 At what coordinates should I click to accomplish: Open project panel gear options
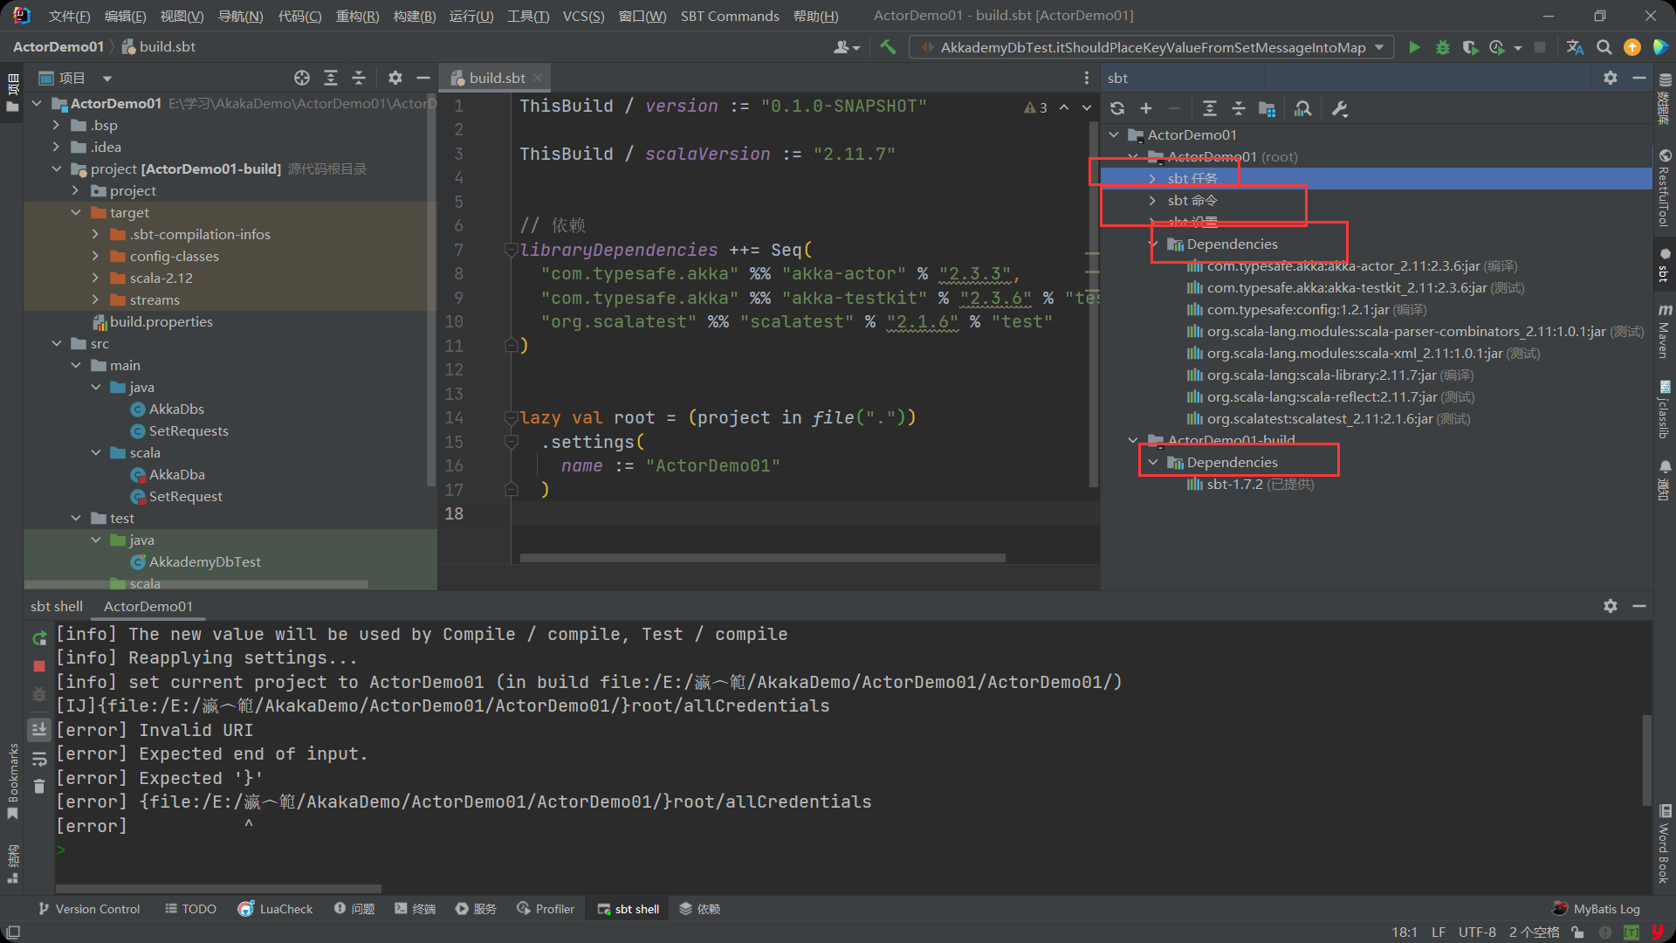click(395, 78)
